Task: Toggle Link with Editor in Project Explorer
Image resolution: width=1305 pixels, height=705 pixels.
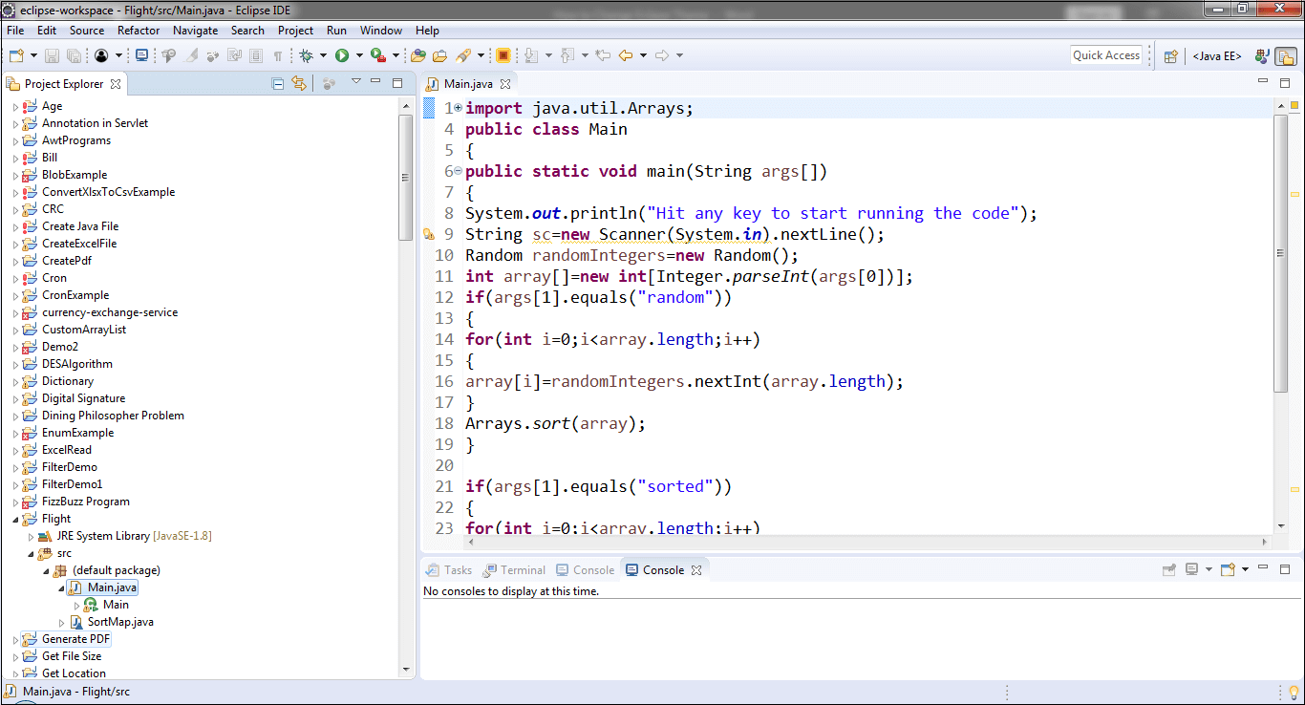Action: click(299, 83)
